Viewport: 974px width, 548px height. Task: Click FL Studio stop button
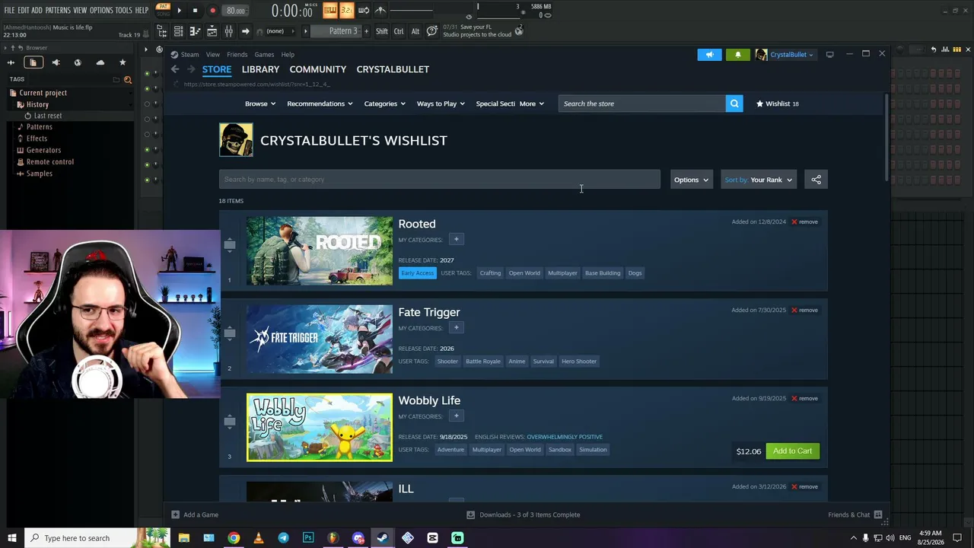pyautogui.click(x=196, y=11)
